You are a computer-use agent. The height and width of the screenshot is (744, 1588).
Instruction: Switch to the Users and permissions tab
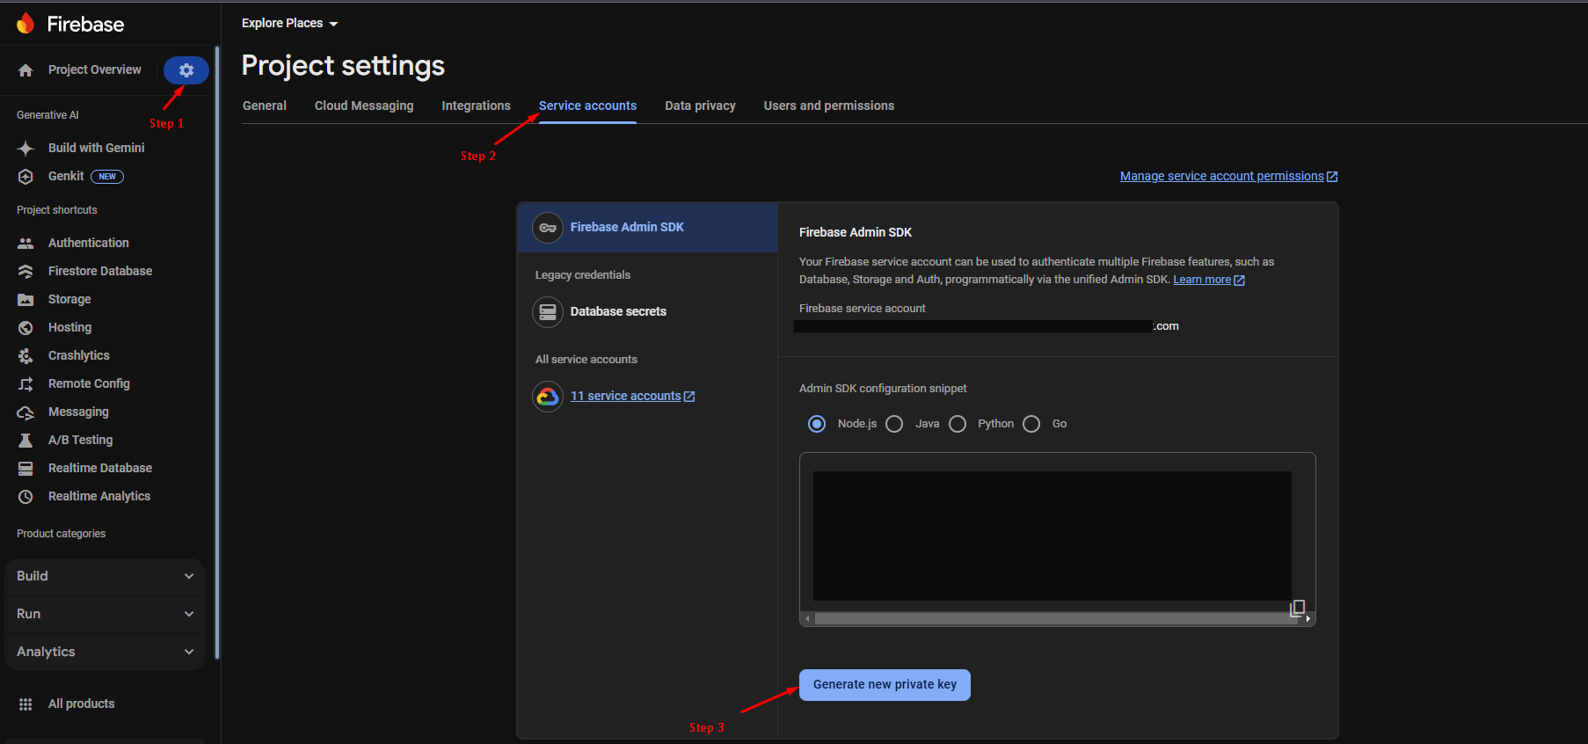(829, 106)
